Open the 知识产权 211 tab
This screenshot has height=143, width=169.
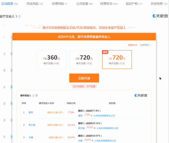pyautogui.click(x=134, y=4)
